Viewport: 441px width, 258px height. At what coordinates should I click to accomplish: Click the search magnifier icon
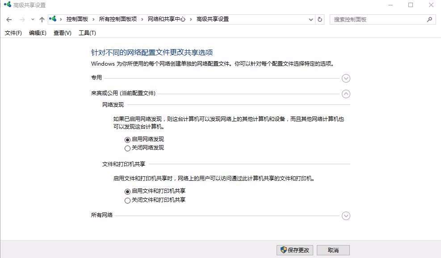(429, 19)
